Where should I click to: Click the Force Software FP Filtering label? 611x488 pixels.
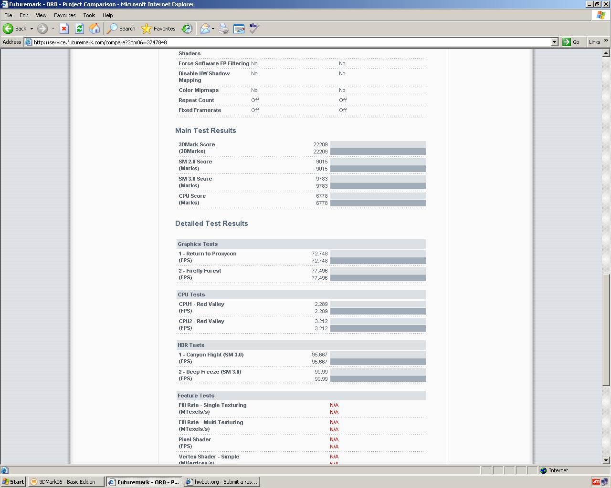pyautogui.click(x=214, y=63)
